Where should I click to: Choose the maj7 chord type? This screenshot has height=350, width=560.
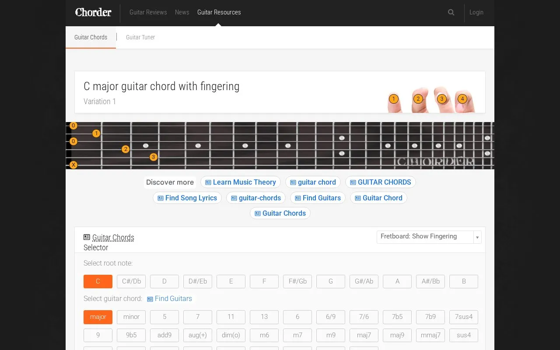(364, 335)
